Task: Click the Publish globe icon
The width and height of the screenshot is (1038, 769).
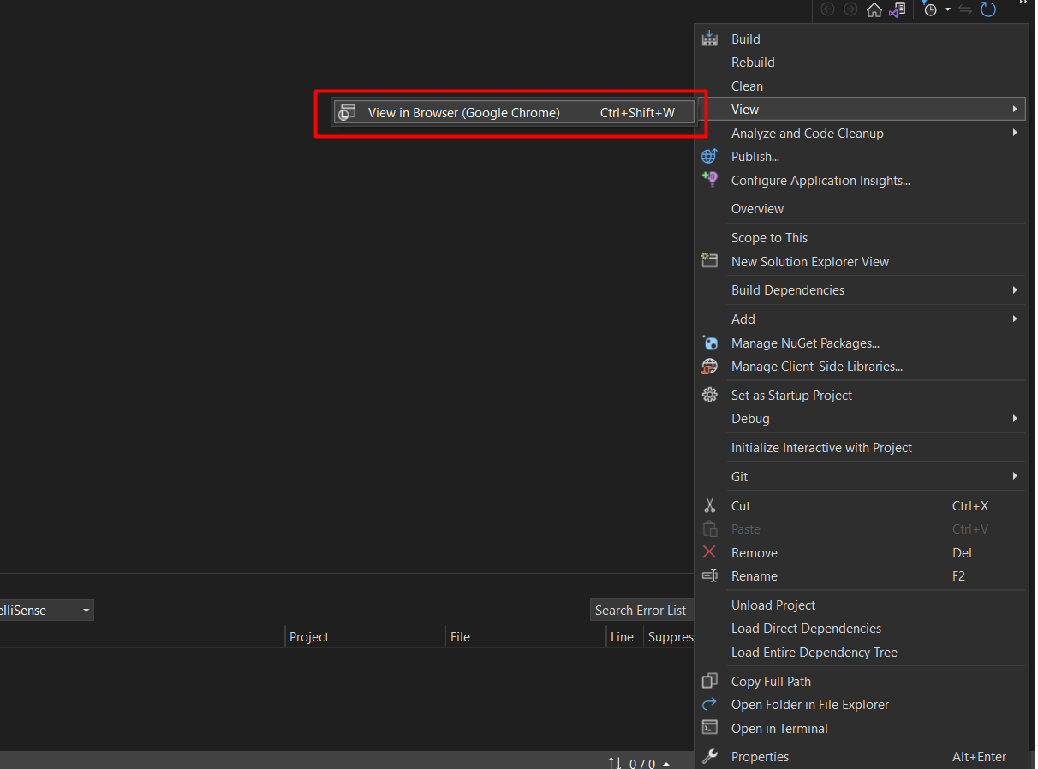Action: (709, 157)
